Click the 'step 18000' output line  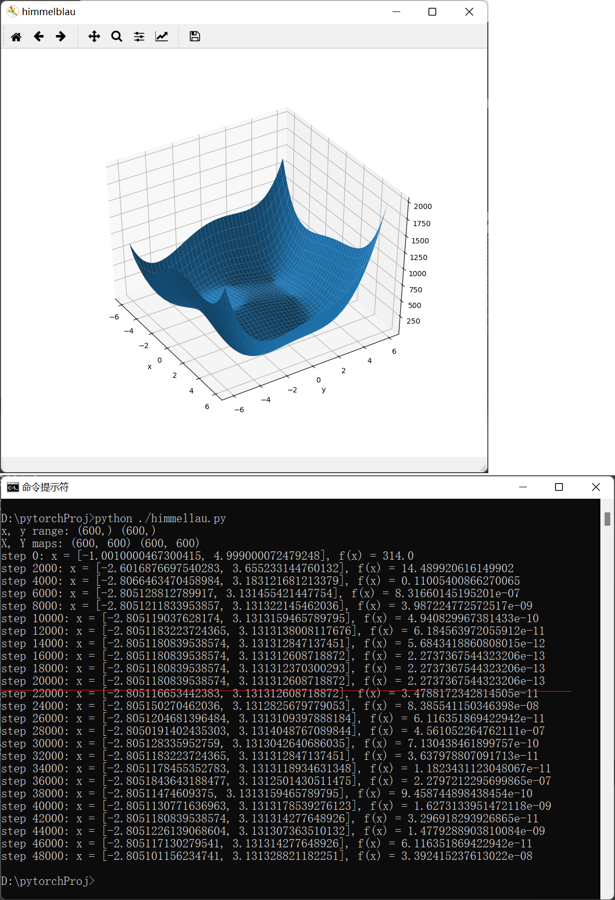pyautogui.click(x=273, y=669)
